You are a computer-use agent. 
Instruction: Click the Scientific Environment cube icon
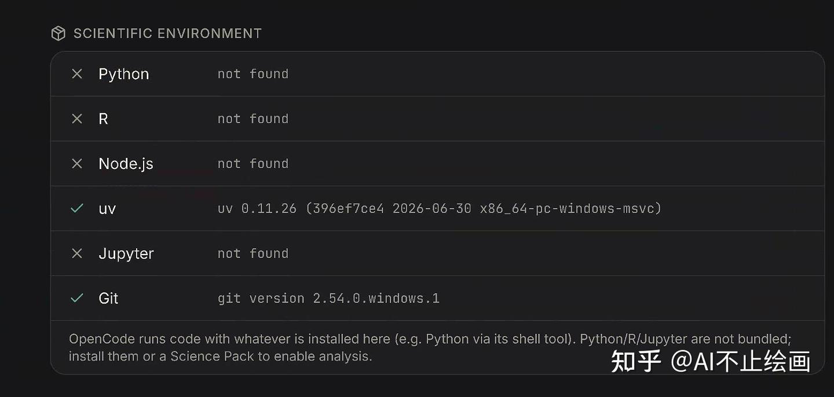point(58,34)
